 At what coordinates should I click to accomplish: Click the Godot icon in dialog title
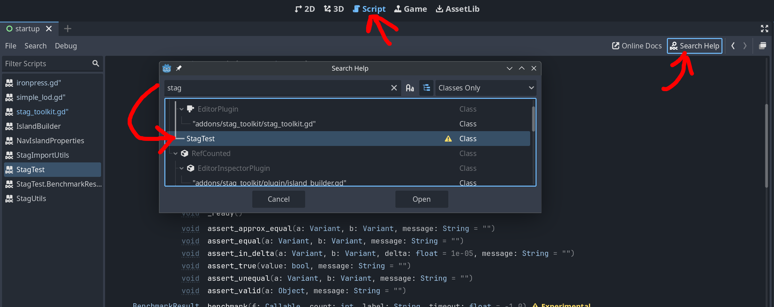[167, 68]
